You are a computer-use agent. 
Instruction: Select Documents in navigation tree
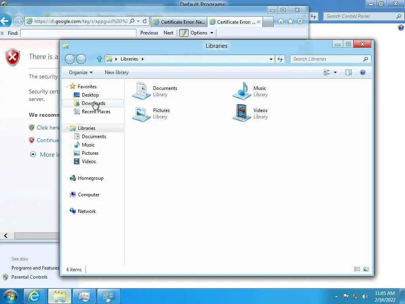tap(94, 137)
